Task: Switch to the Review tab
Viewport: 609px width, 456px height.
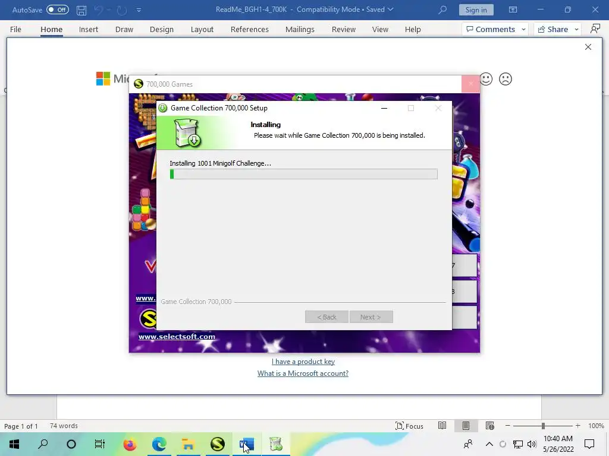Action: [x=343, y=30]
